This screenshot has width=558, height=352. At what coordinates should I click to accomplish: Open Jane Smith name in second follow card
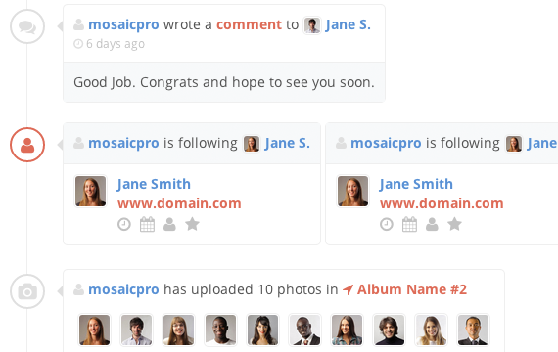pyautogui.click(x=416, y=184)
